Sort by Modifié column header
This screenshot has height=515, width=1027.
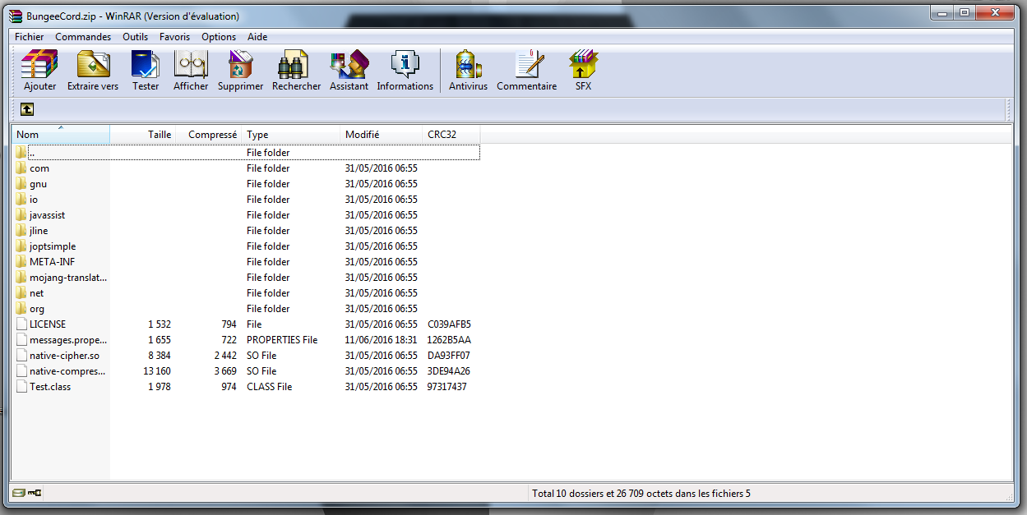click(x=382, y=134)
